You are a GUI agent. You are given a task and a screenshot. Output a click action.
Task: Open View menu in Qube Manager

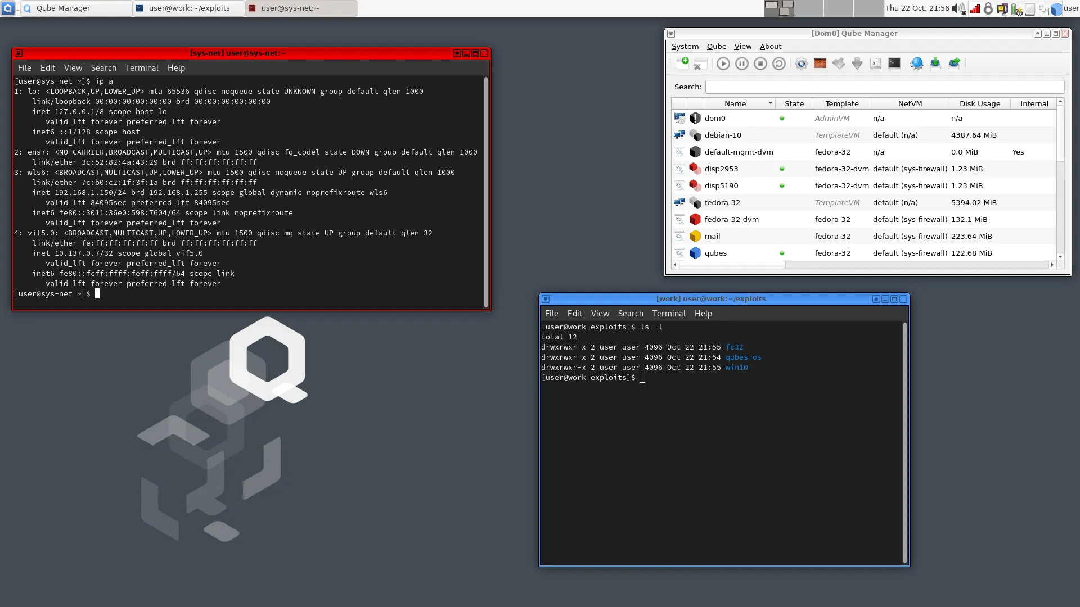click(742, 47)
